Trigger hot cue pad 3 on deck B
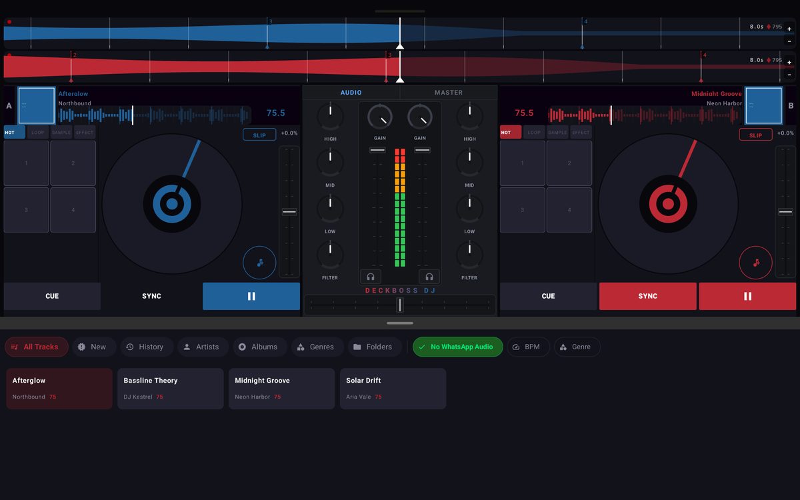The image size is (800, 500). (523, 210)
